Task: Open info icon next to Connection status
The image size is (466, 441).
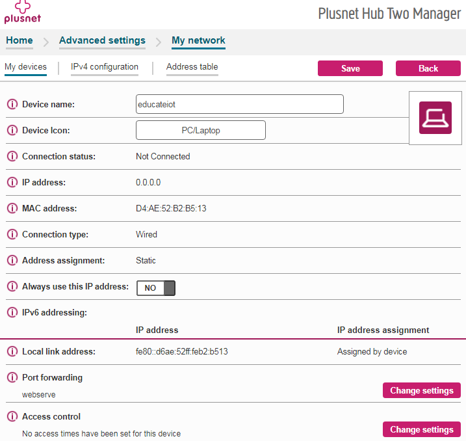Action: [x=12, y=157]
